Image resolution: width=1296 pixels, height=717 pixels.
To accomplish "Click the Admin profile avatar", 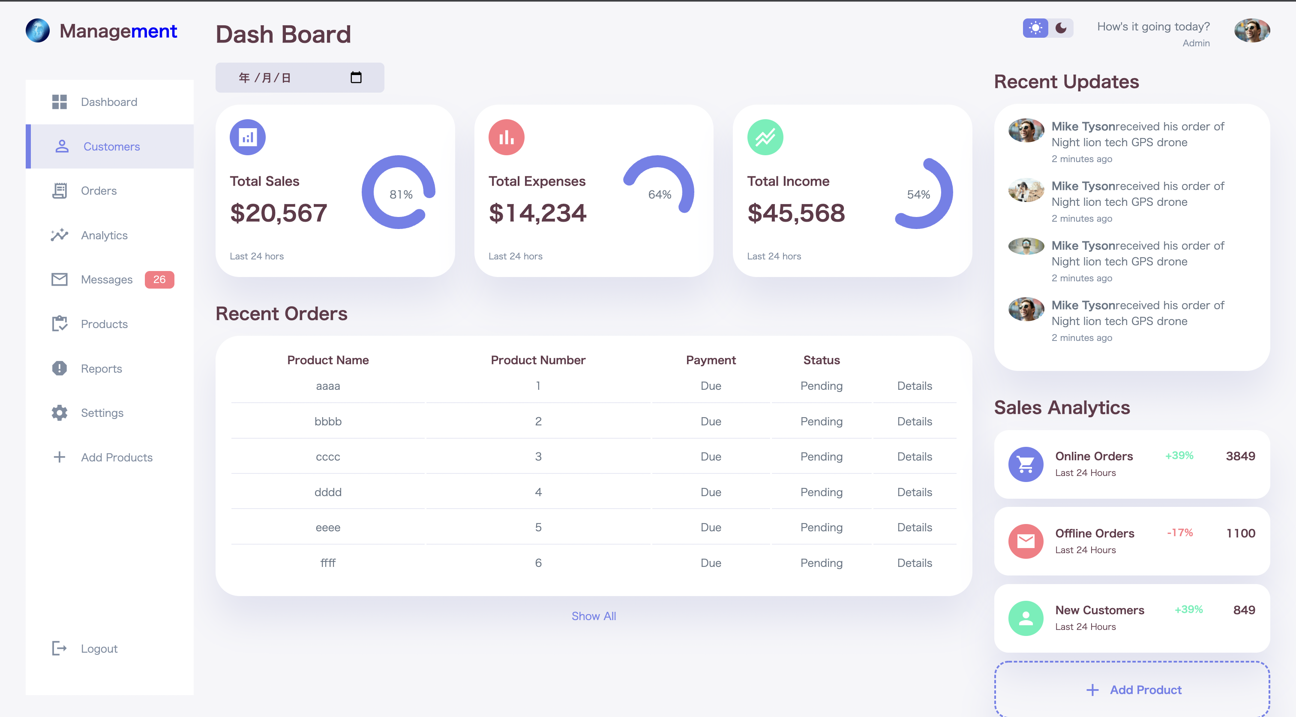I will point(1252,31).
